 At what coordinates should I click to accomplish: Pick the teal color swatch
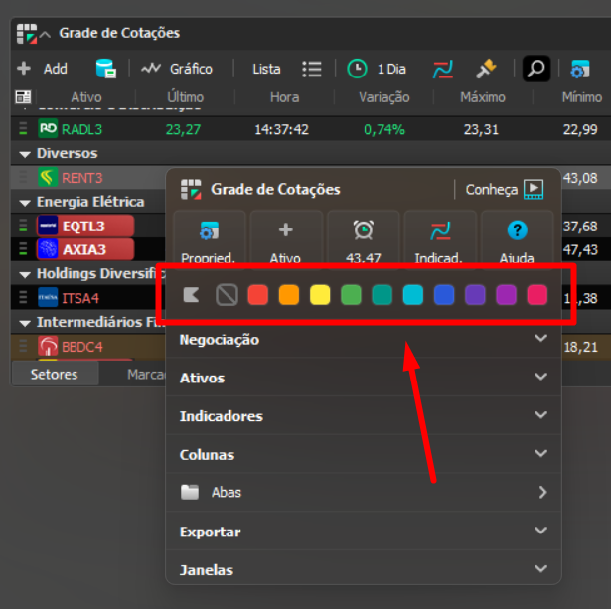point(382,294)
